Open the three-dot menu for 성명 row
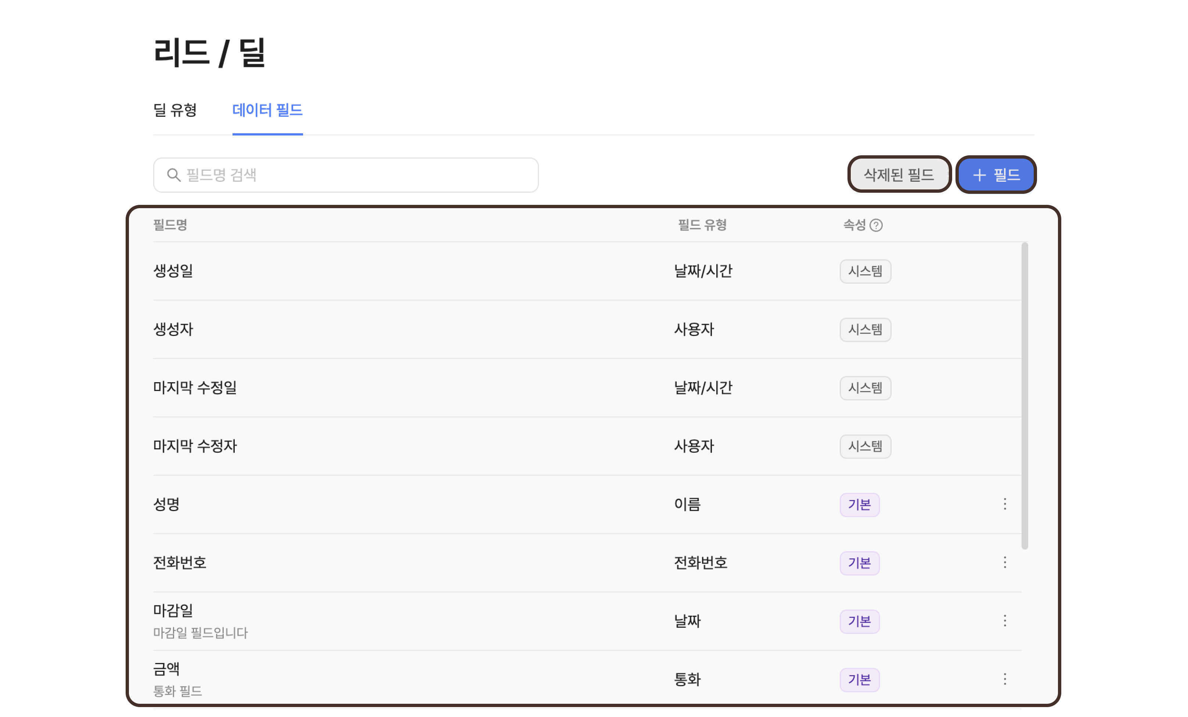1188x717 pixels. [1005, 504]
